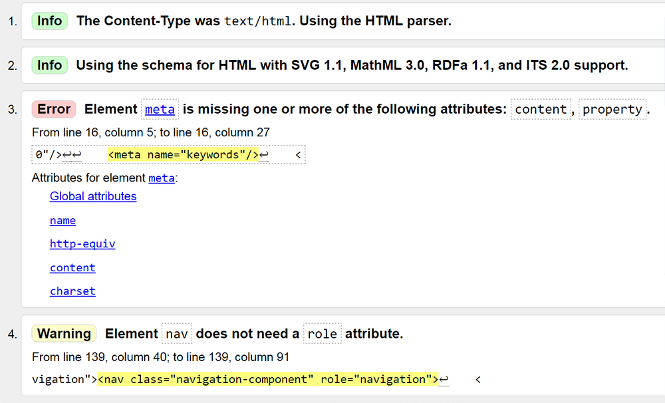This screenshot has height=403, width=665.
Task: Click the Info badge on the schema message
Action: [x=49, y=65]
